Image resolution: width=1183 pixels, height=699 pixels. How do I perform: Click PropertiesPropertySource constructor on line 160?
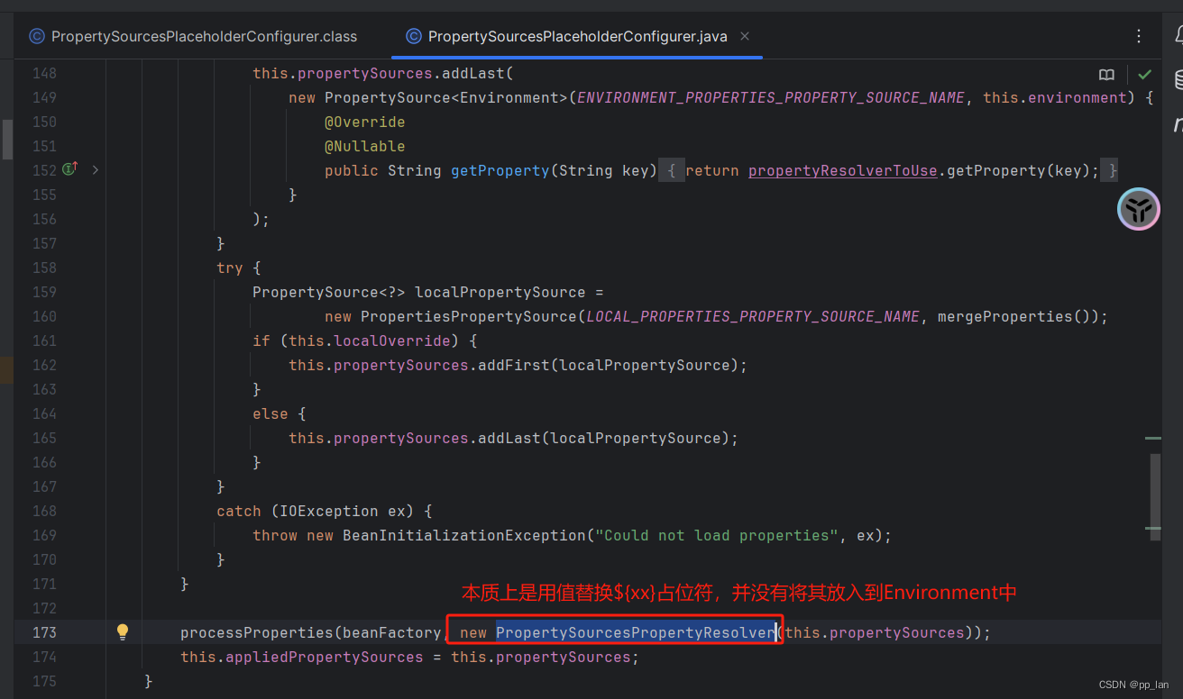(x=469, y=316)
